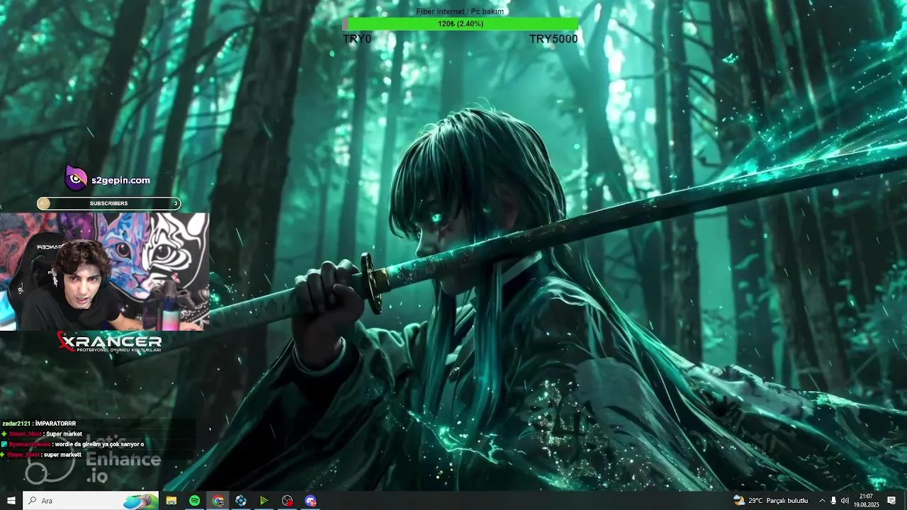Click the SUBSCRIBERS goal bar
The image size is (907, 510).
(108, 203)
